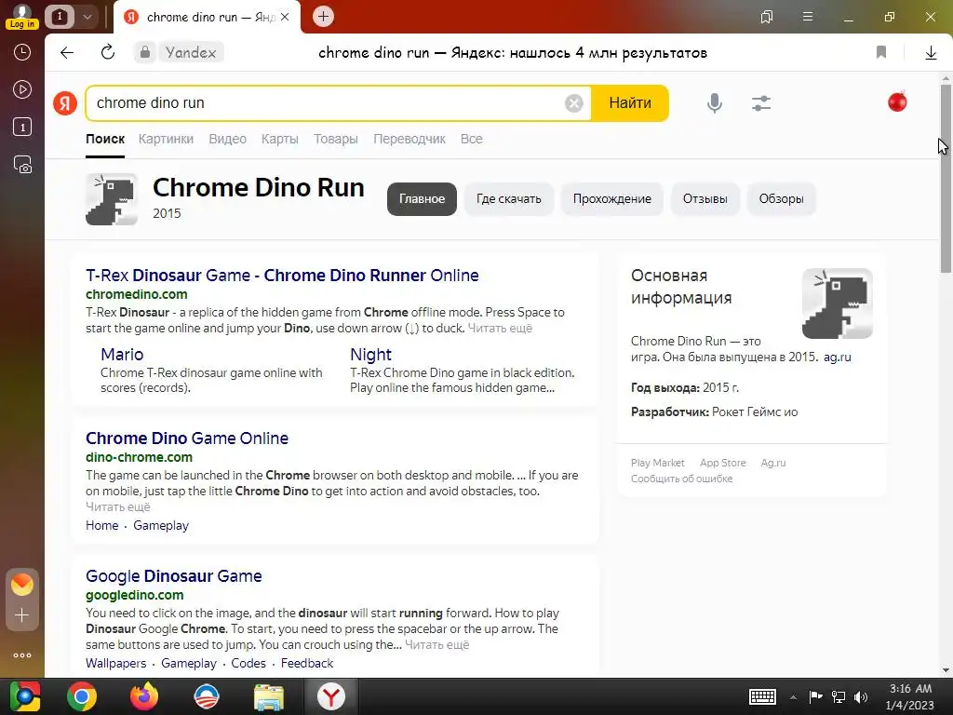Viewport: 953px width, 715px height.
Task: Switch to the Видео tab
Action: pyautogui.click(x=227, y=139)
